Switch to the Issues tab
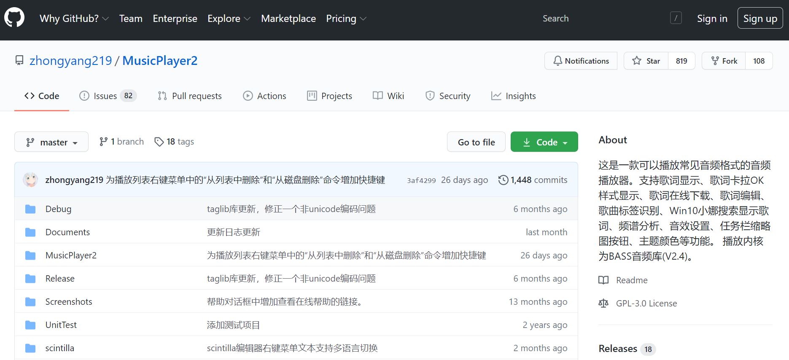 pyautogui.click(x=108, y=96)
